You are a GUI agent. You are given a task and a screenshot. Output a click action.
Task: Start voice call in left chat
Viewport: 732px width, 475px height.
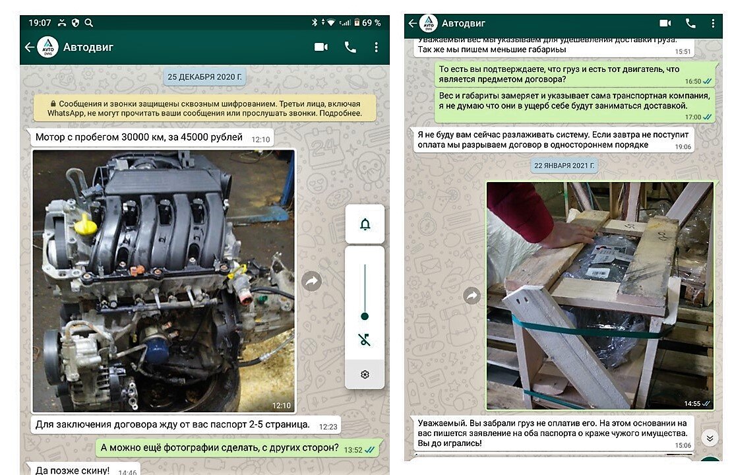click(350, 47)
